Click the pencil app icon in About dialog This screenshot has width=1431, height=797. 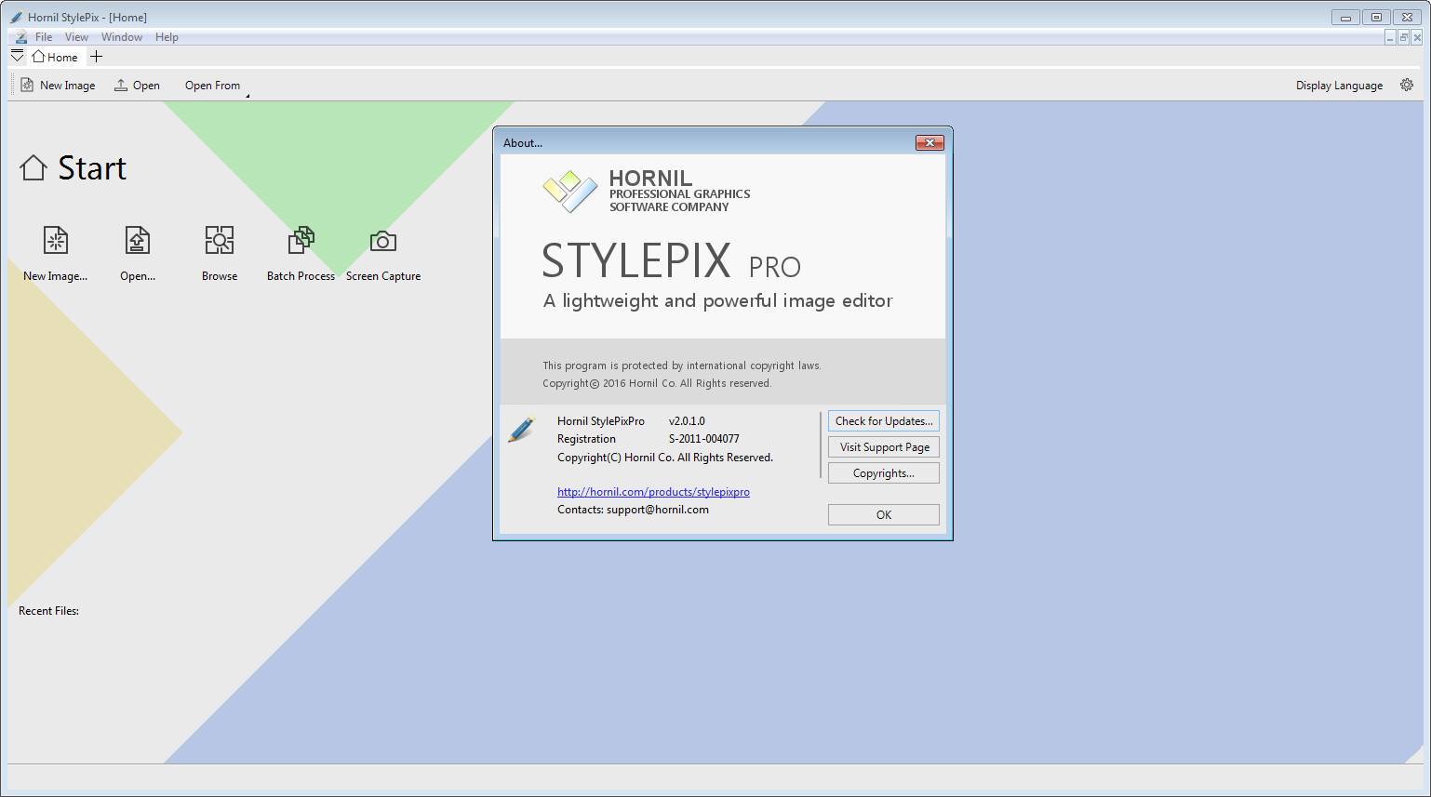click(522, 429)
